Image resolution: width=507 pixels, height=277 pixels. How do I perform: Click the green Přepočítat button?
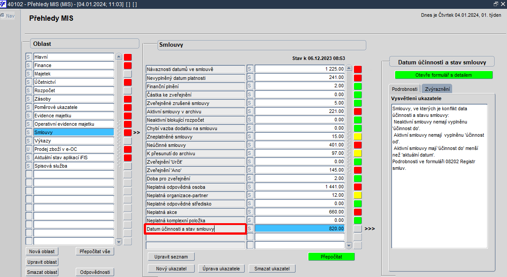(x=331, y=257)
